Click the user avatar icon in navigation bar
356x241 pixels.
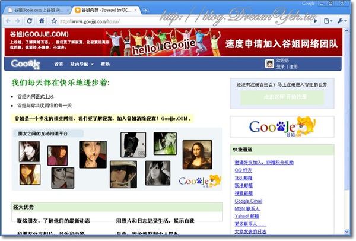[x=269, y=64]
